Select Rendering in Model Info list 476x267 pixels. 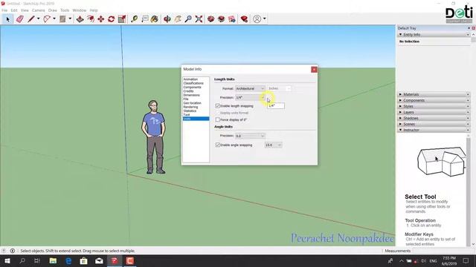pos(190,107)
